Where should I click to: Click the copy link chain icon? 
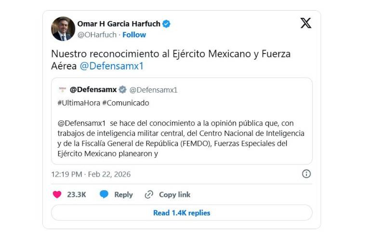[149, 194]
